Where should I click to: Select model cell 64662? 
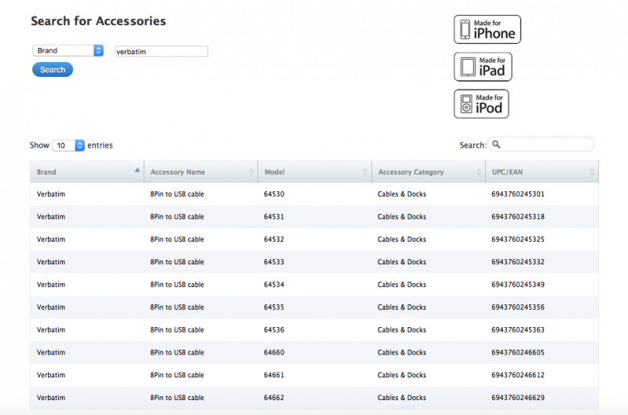[274, 398]
